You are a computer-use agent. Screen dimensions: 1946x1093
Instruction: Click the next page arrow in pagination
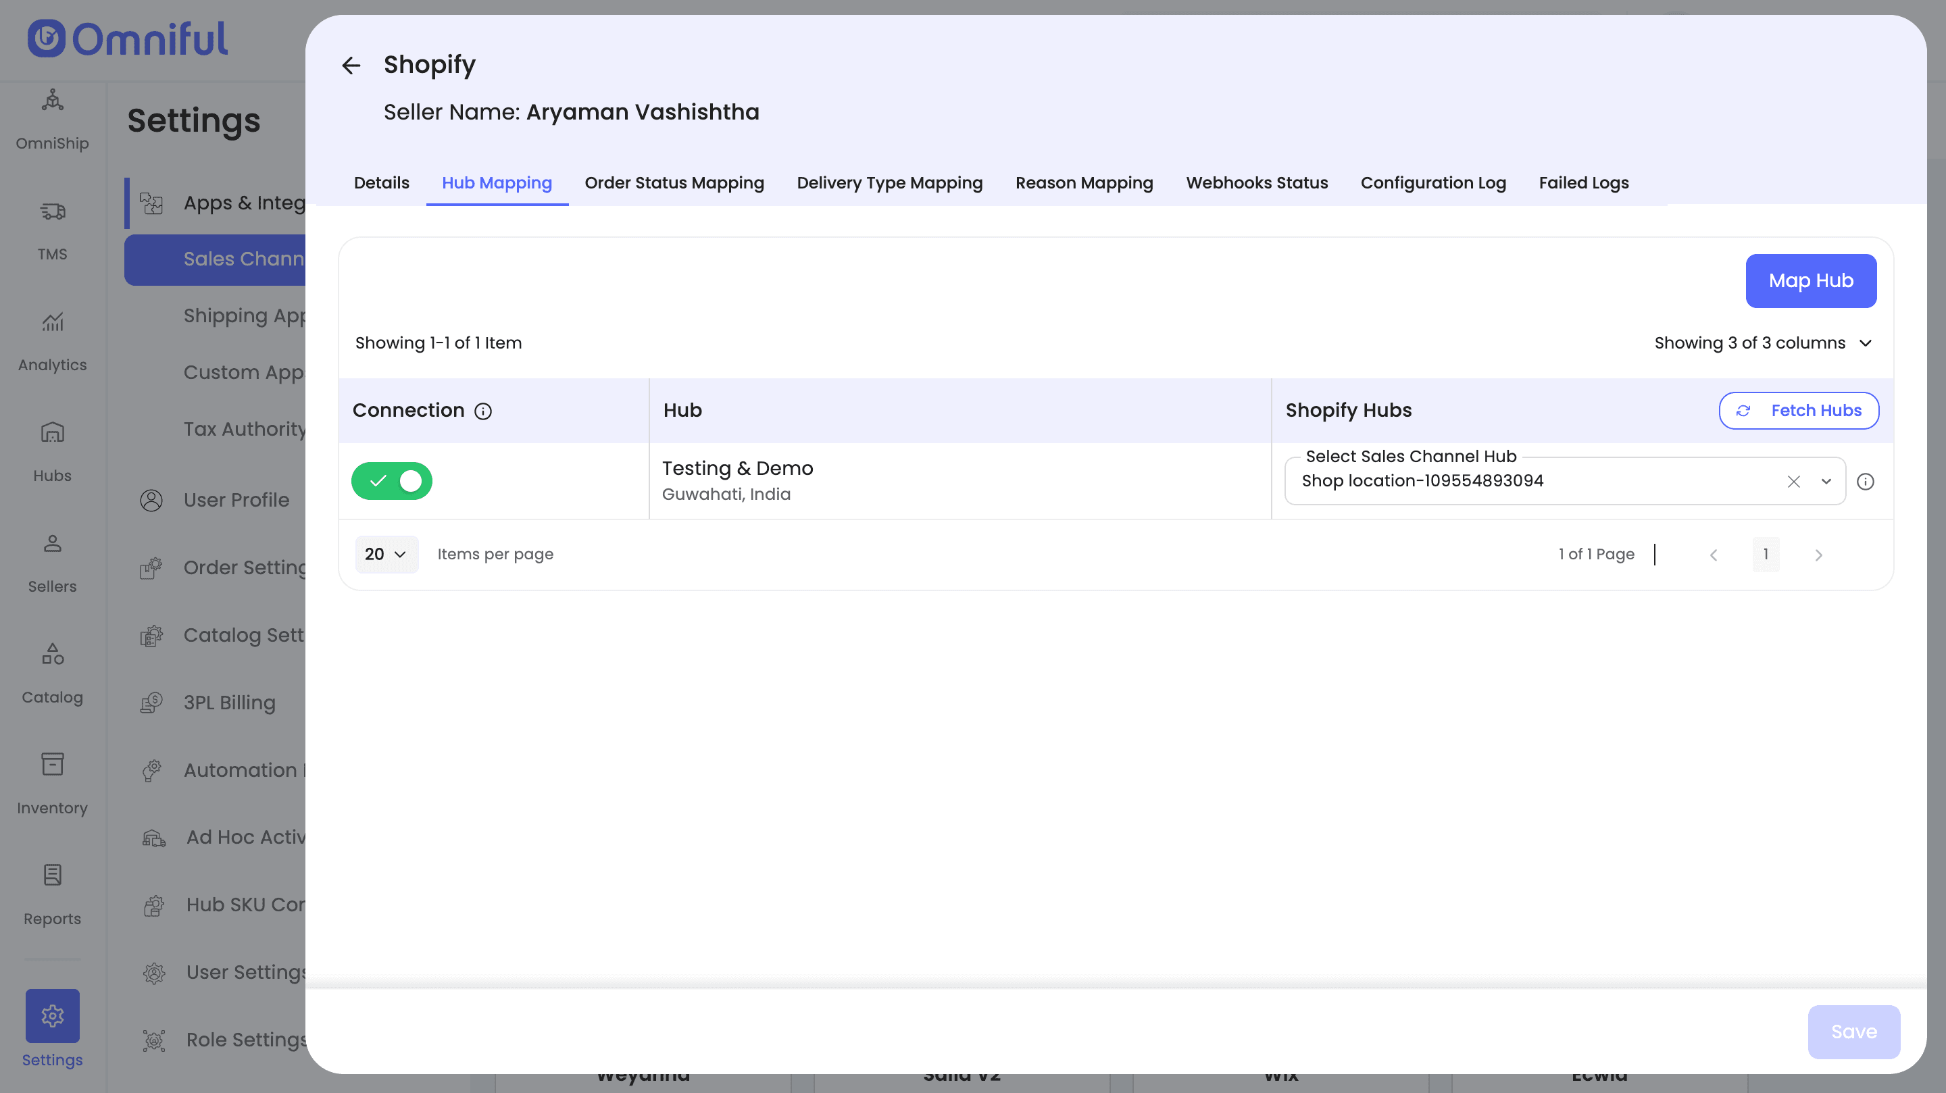[1818, 555]
